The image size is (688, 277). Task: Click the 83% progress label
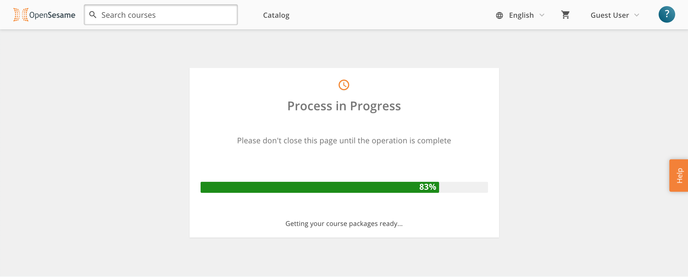[x=427, y=187]
